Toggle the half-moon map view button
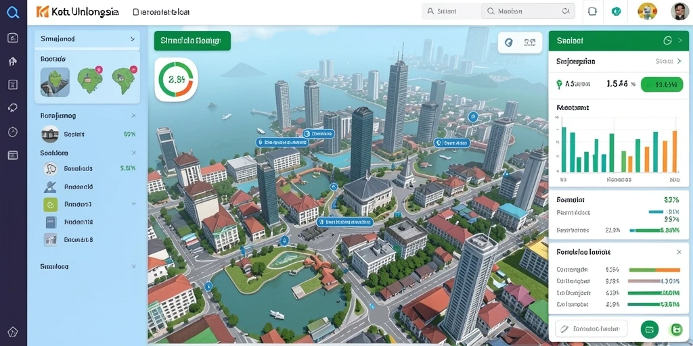The width and height of the screenshot is (693, 346). 509,43
